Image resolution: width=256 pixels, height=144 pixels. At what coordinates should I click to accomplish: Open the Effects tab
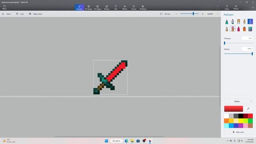(x=125, y=7)
